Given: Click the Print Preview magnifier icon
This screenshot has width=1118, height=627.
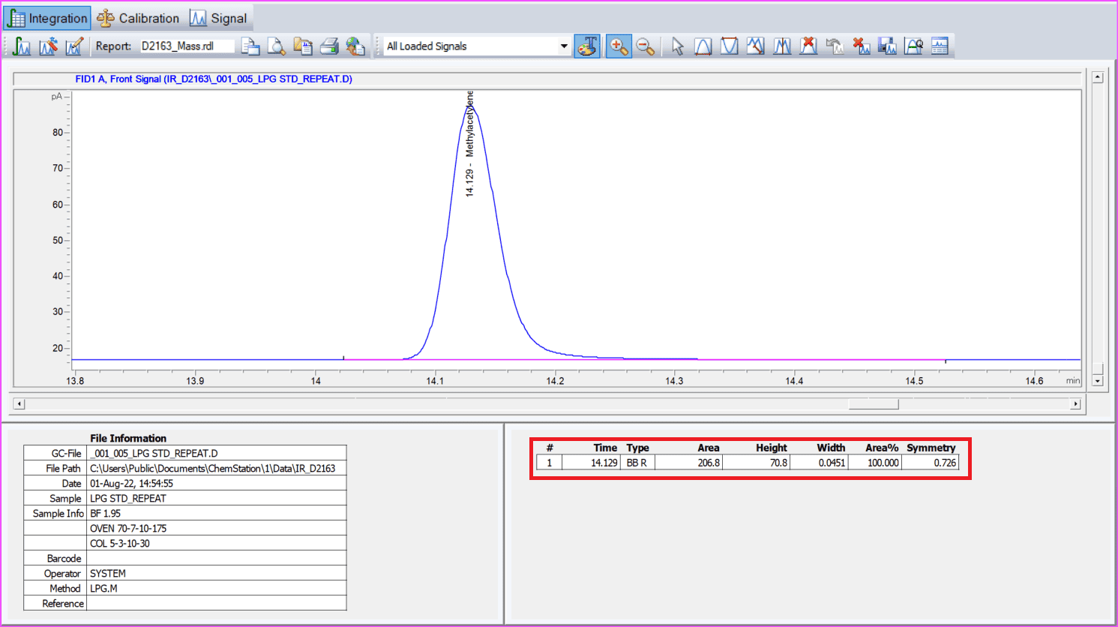Looking at the screenshot, I should click(277, 46).
